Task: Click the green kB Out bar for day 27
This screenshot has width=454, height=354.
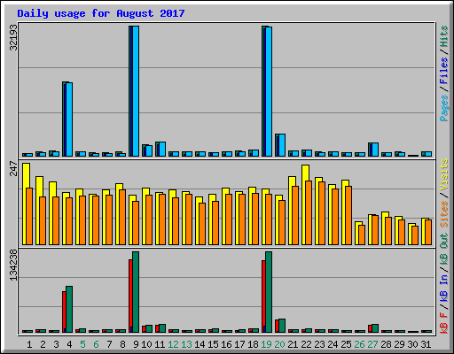Action: click(x=375, y=328)
